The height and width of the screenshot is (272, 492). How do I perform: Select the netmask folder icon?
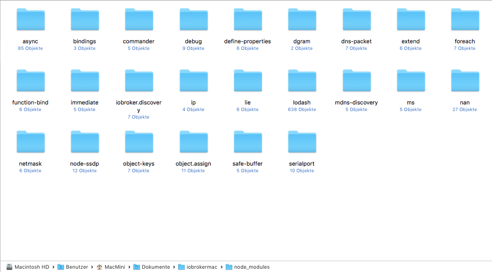click(x=31, y=142)
